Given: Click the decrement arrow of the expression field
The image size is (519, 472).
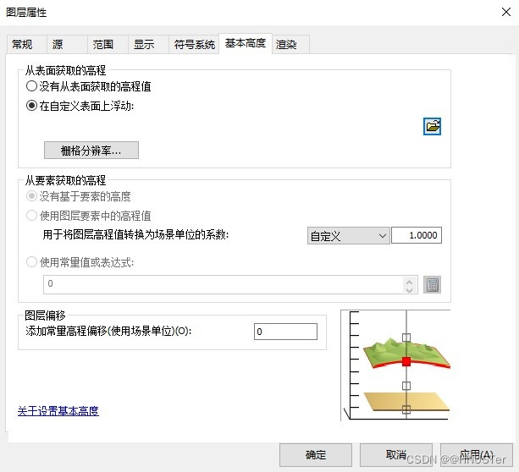Looking at the screenshot, I should (410, 289).
